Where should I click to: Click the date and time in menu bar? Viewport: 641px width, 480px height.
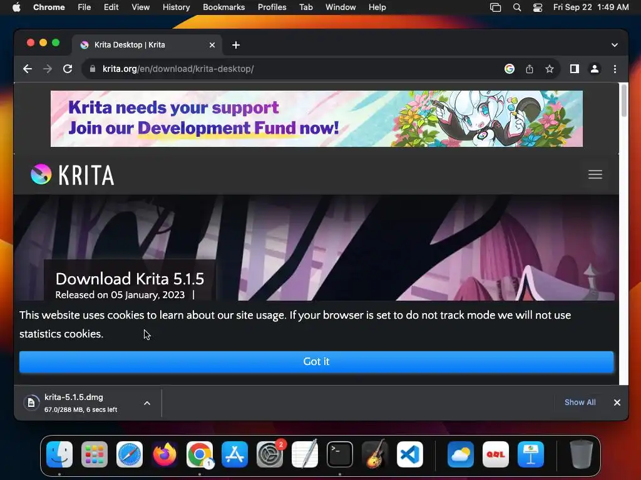coord(591,7)
